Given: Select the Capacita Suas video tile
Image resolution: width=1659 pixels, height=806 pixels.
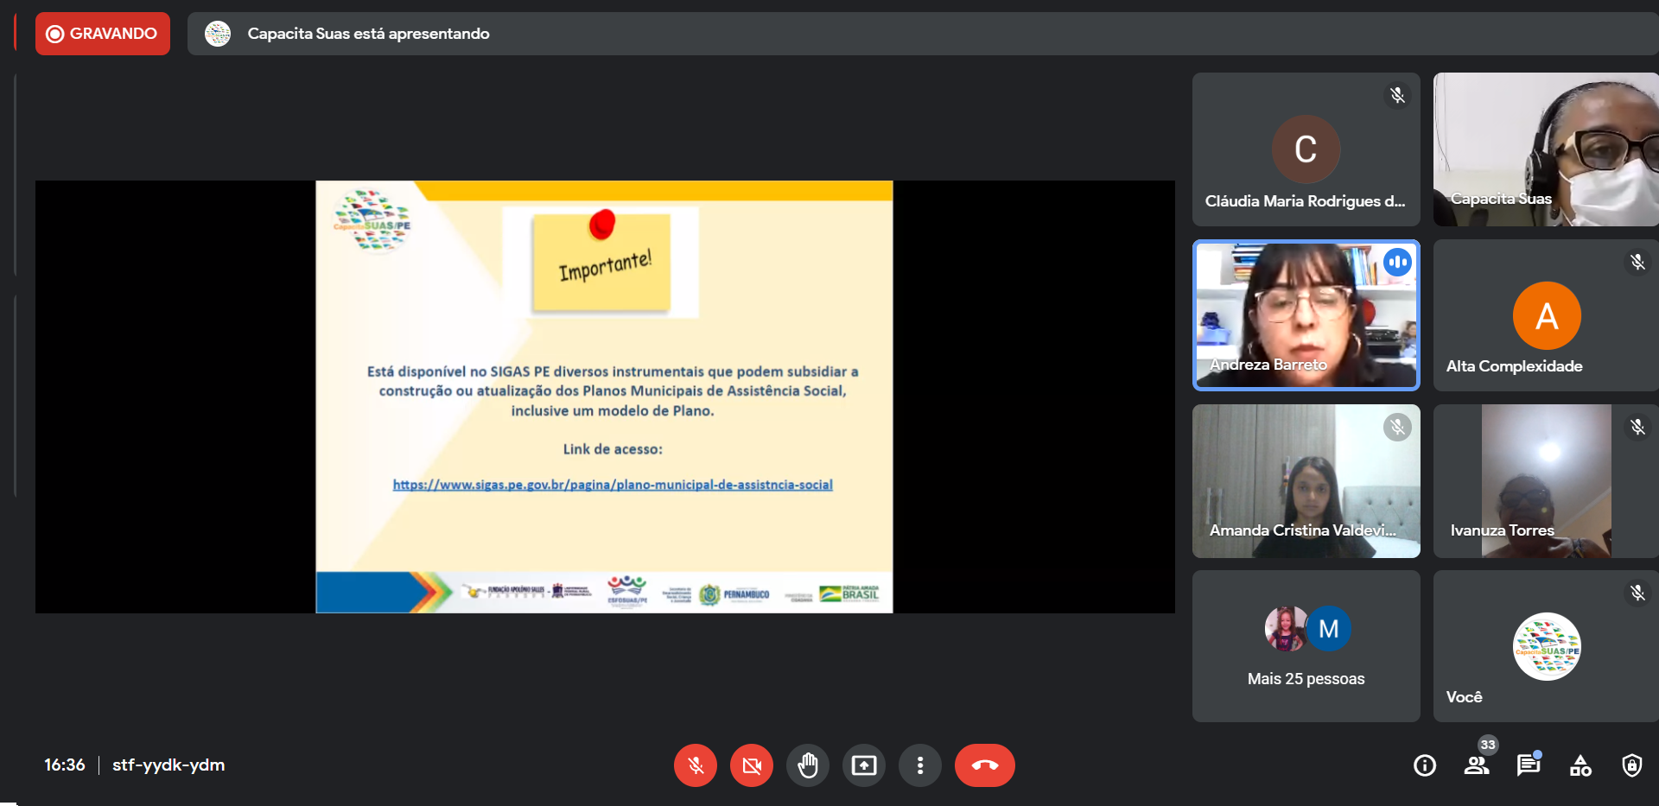Looking at the screenshot, I should pyautogui.click(x=1545, y=149).
